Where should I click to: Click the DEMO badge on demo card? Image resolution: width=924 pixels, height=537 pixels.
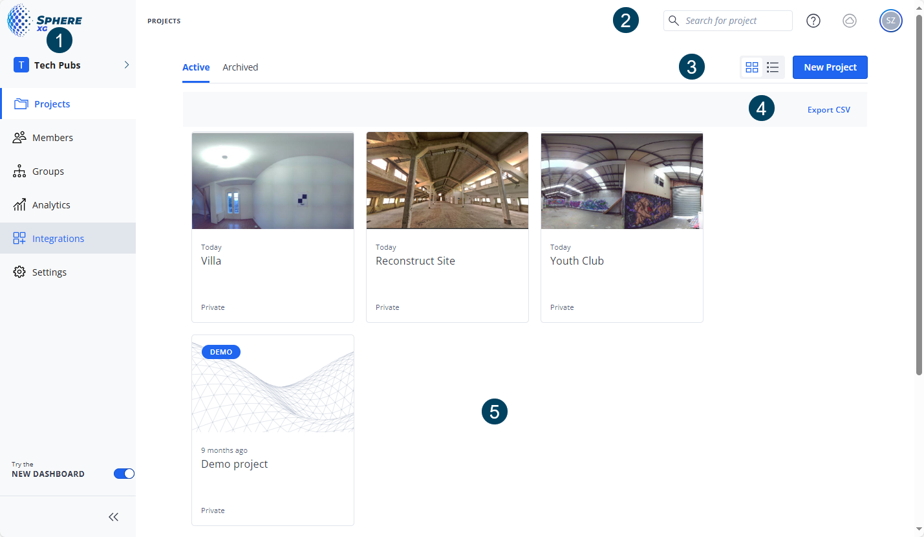pyautogui.click(x=221, y=352)
